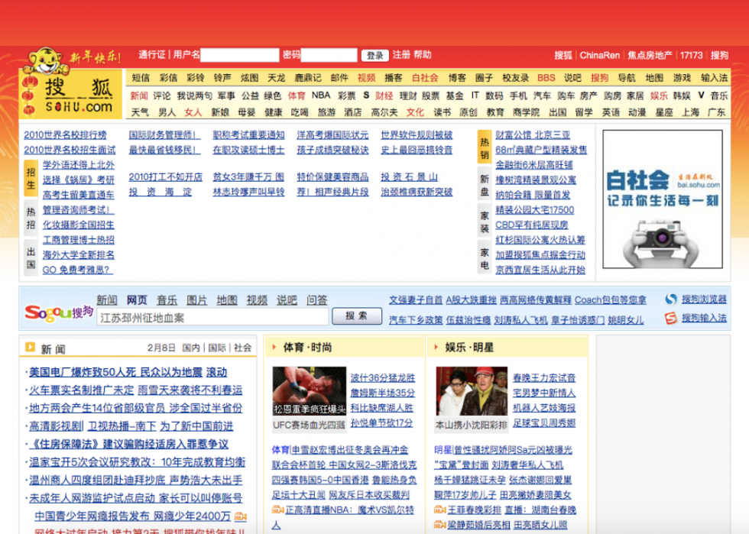Open 体育·时尚 section header
749x534 pixels.
click(307, 348)
